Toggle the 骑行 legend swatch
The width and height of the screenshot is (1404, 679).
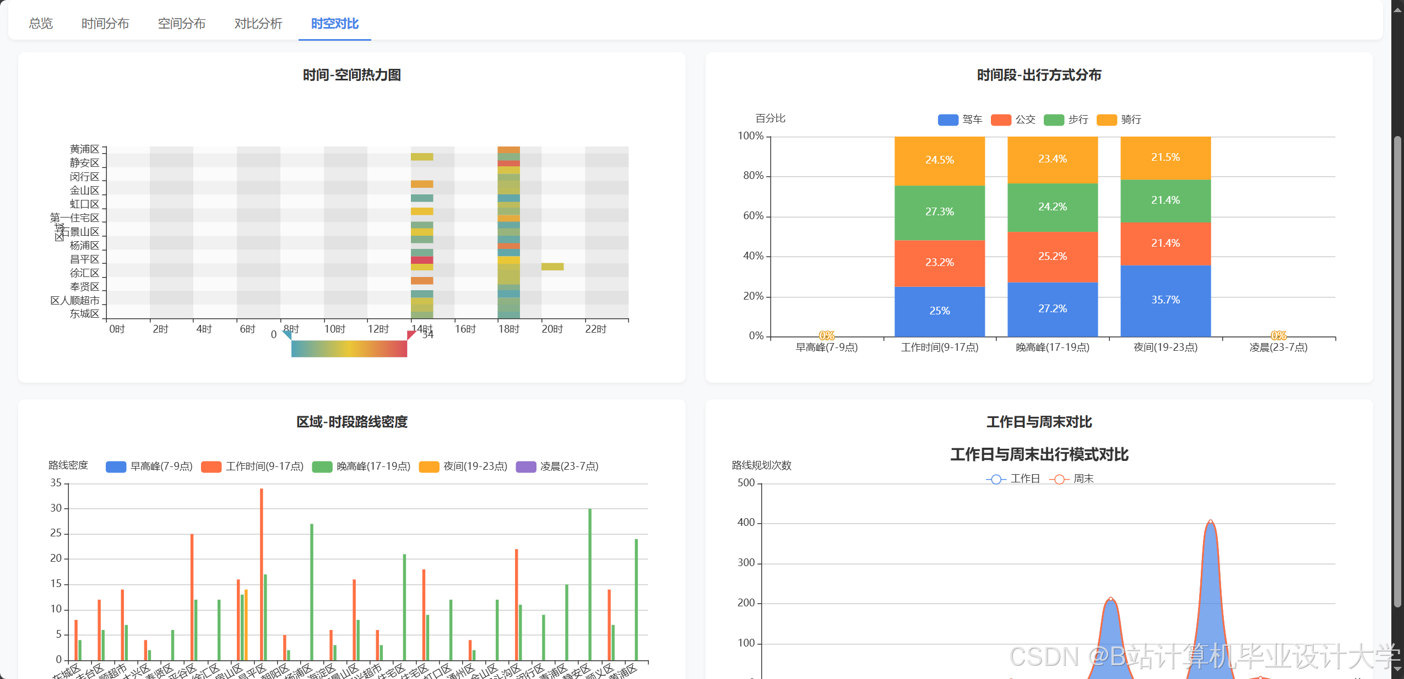[x=1106, y=120]
